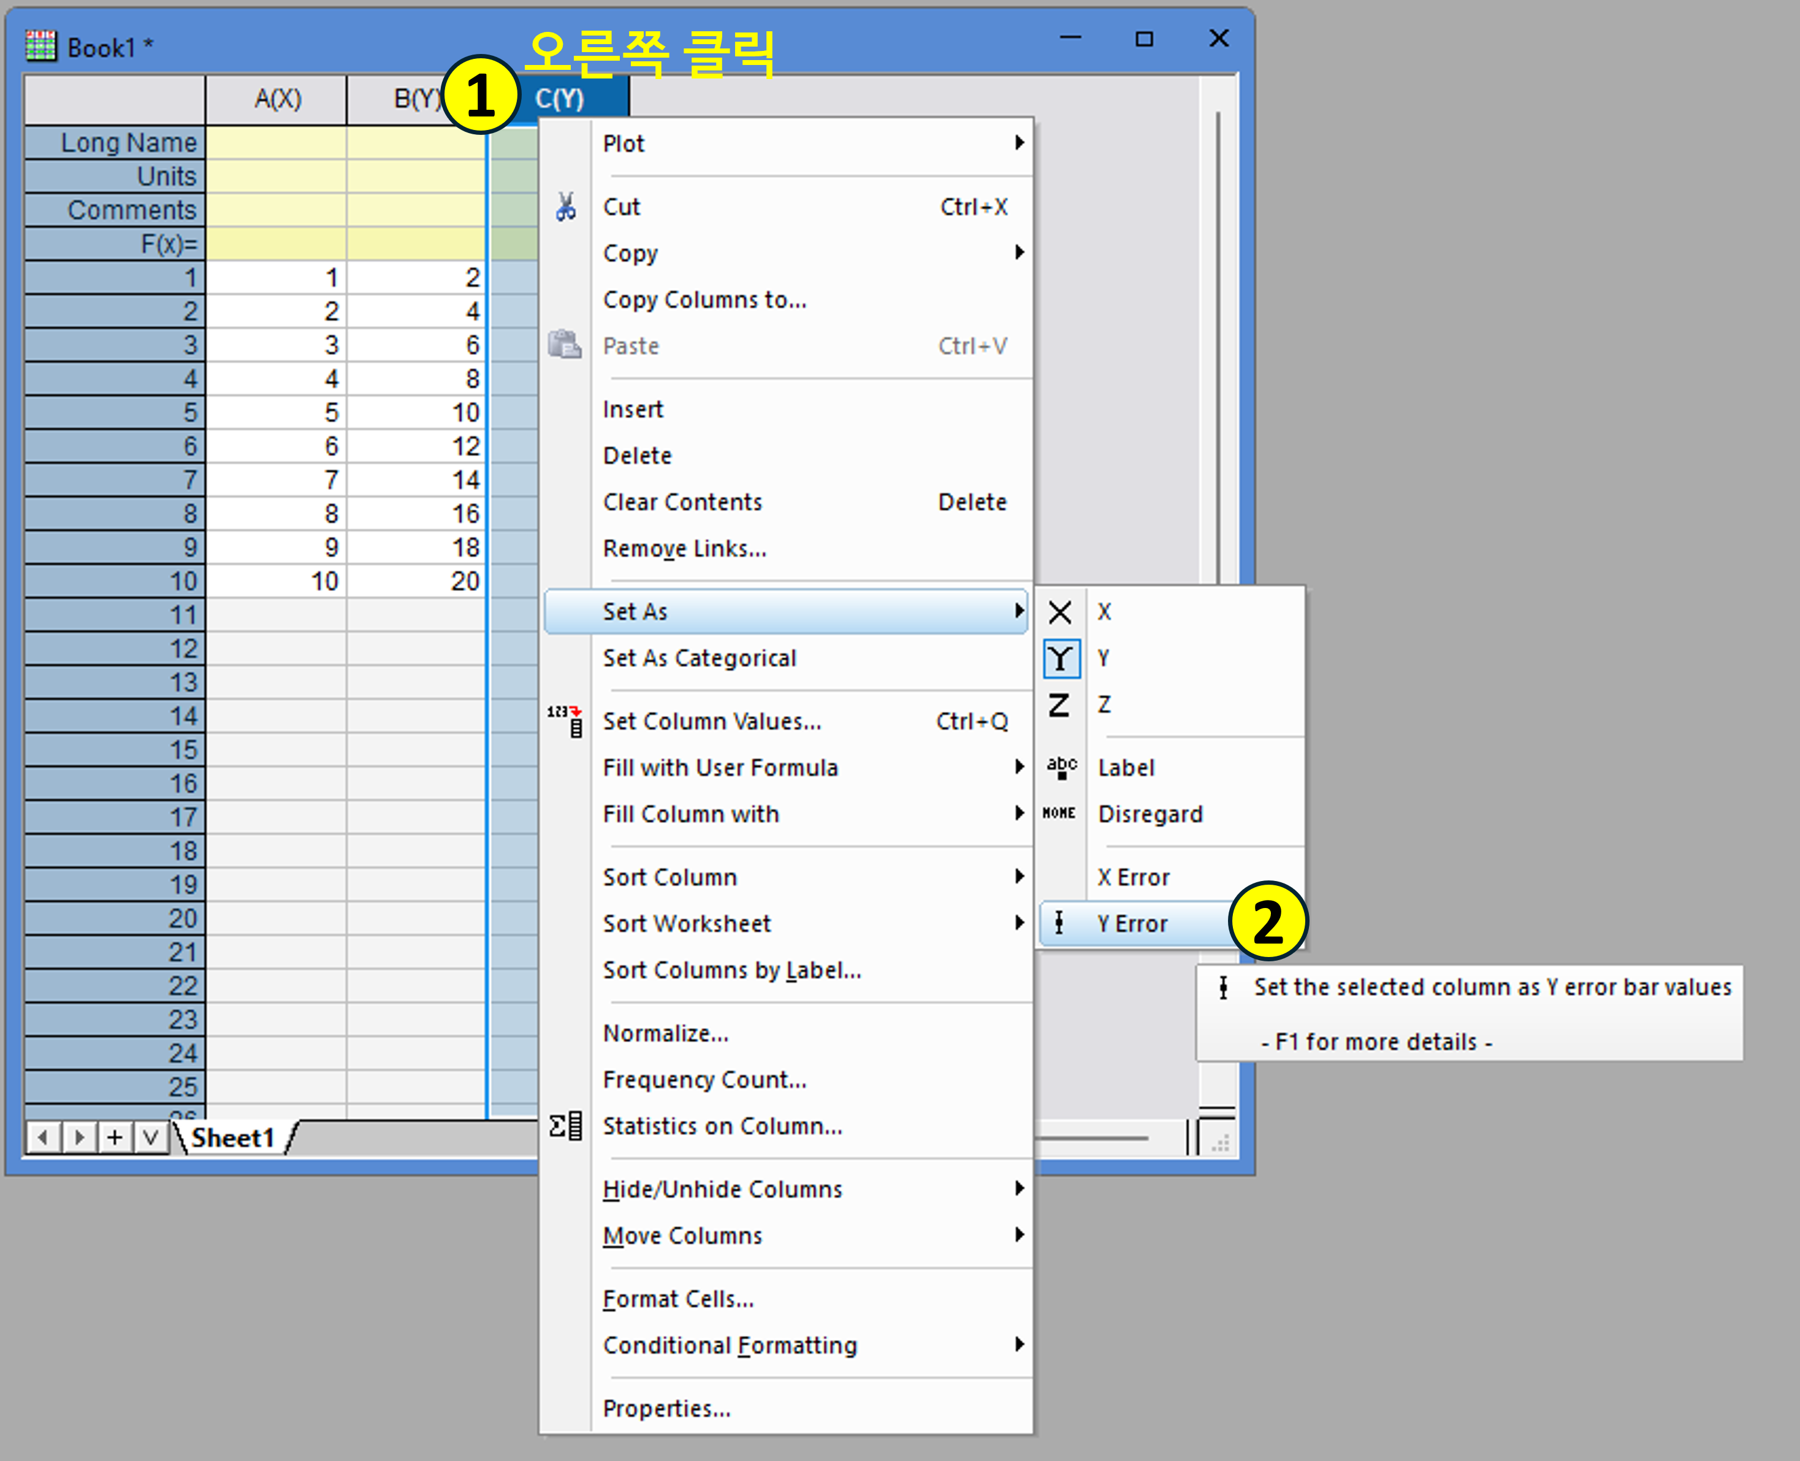The image size is (1800, 1461).
Task: Click the sheet list V button
Action: [151, 1138]
